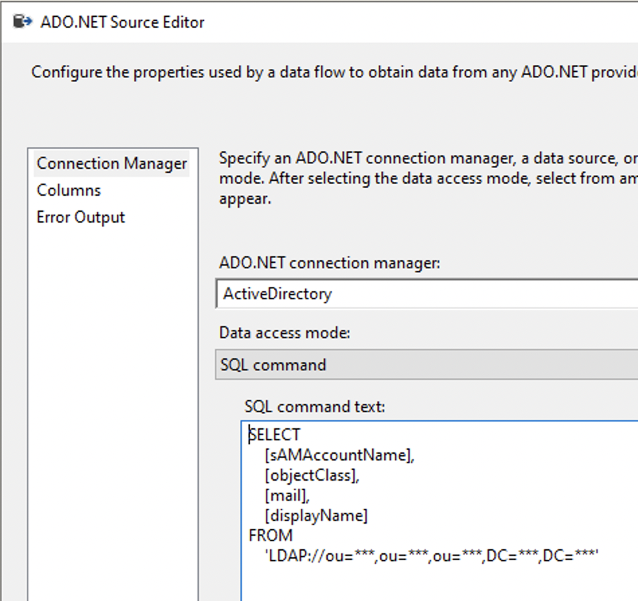Click the "SQL command text:" label
This screenshot has height=601, width=638.
[x=314, y=407]
